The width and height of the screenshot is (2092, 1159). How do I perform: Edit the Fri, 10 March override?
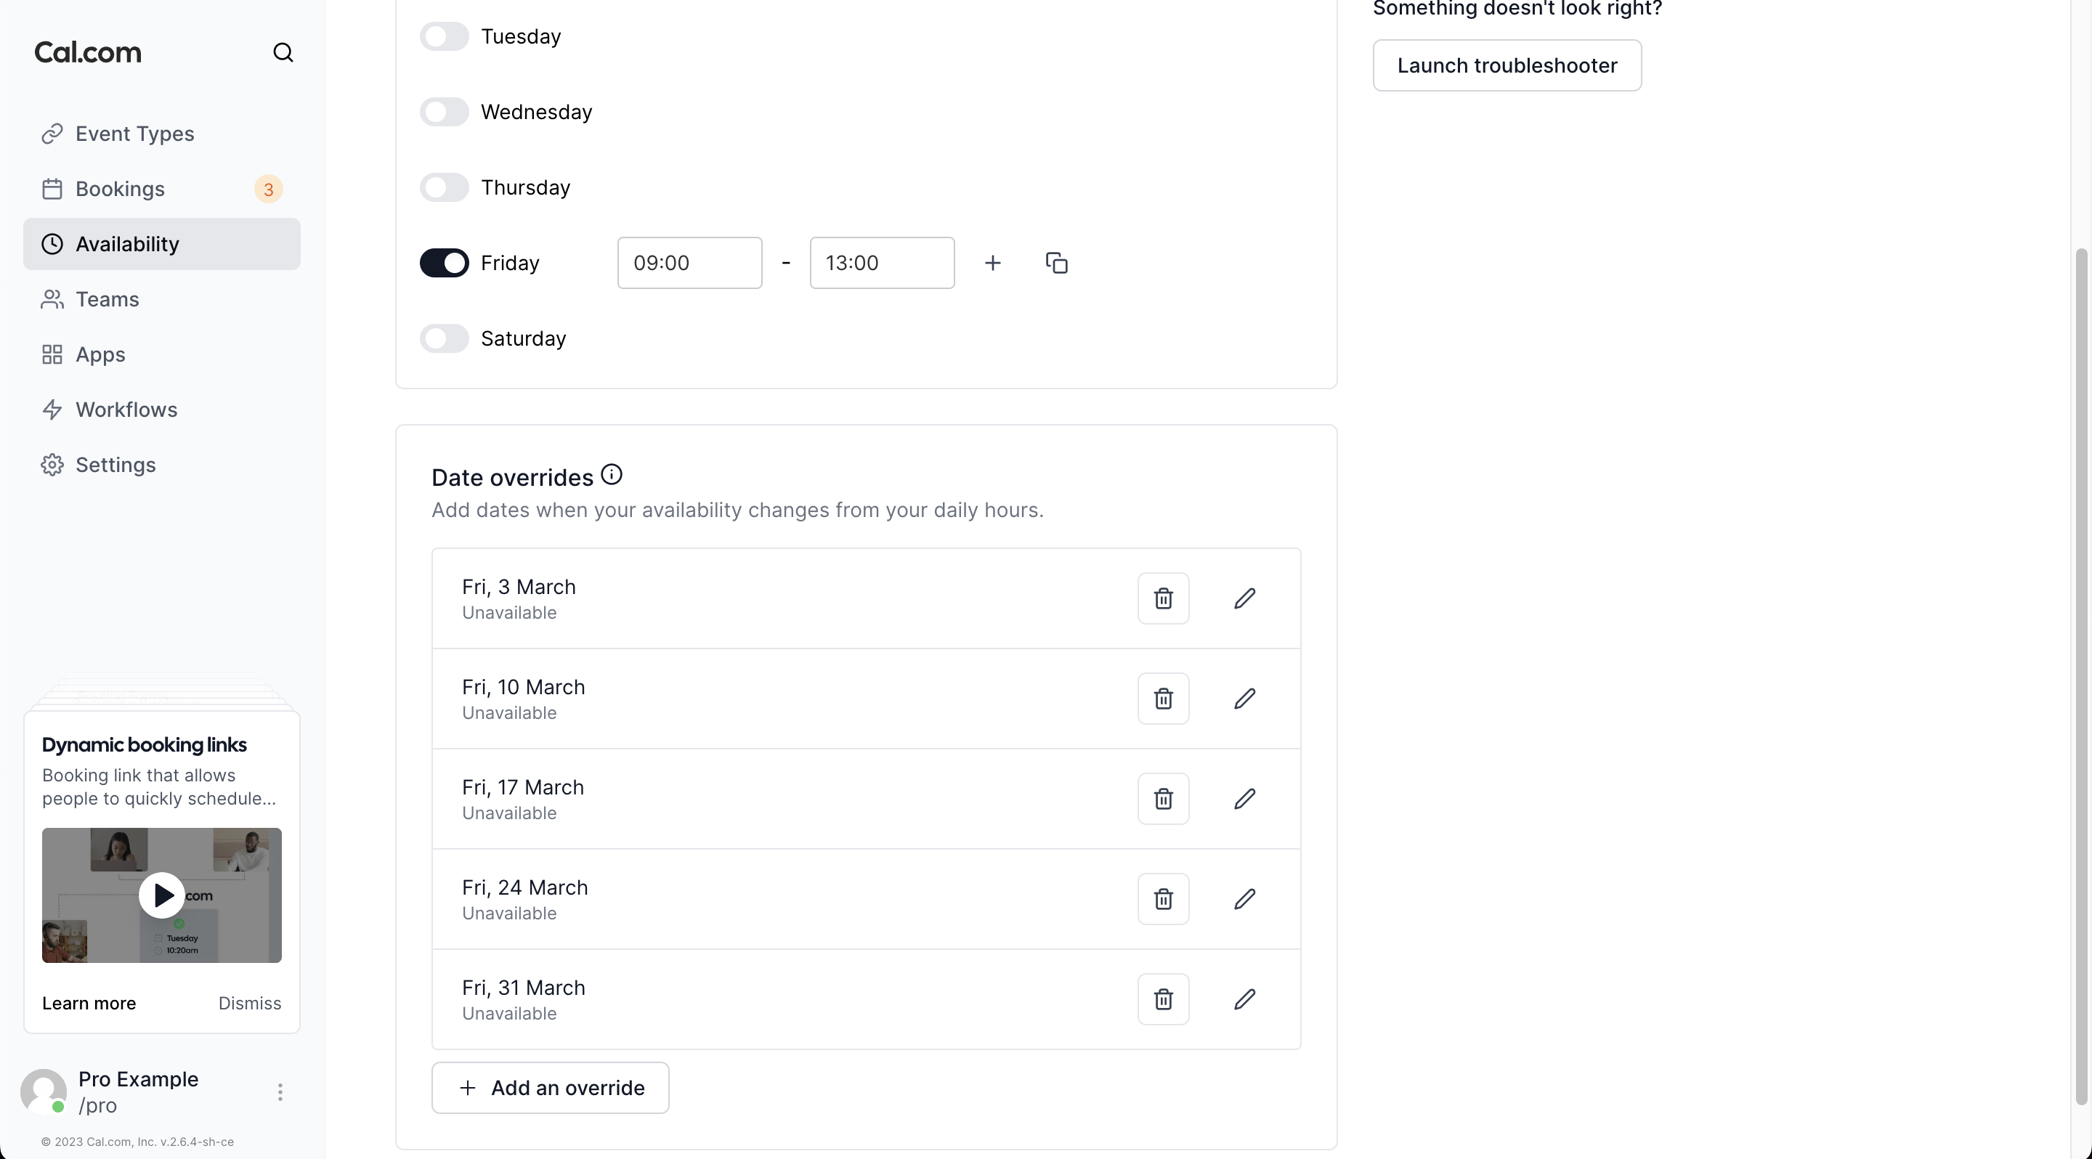coord(1244,698)
